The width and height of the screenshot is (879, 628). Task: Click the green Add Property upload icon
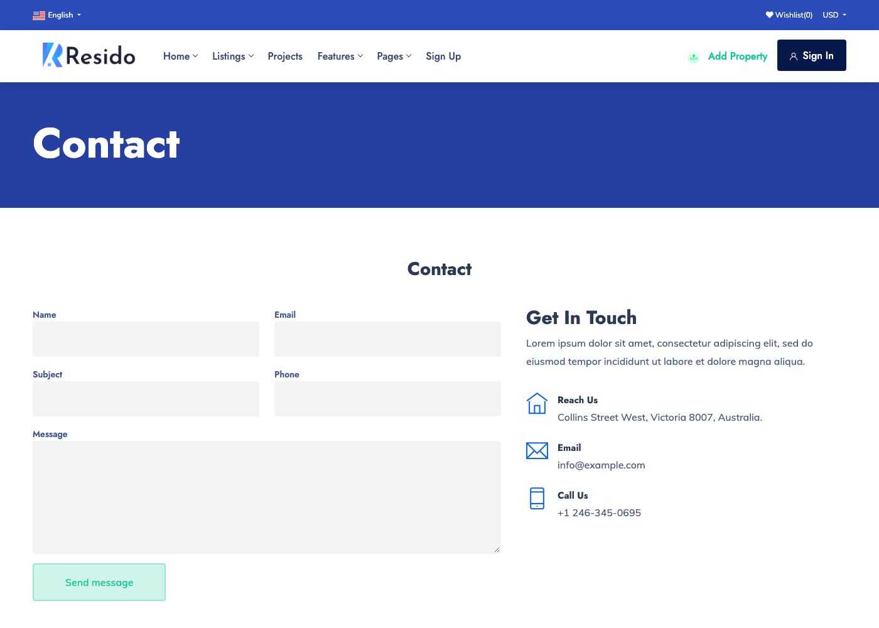click(694, 57)
